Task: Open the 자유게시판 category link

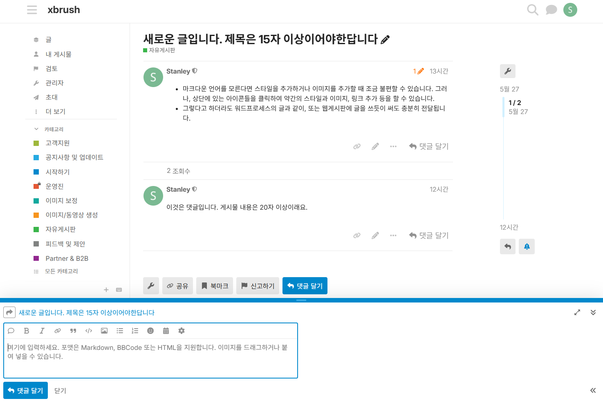Action: click(x=60, y=229)
